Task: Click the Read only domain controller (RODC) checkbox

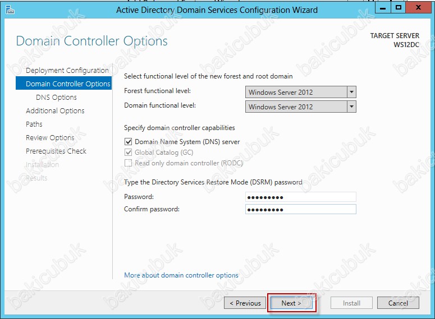Action: pyautogui.click(x=128, y=163)
